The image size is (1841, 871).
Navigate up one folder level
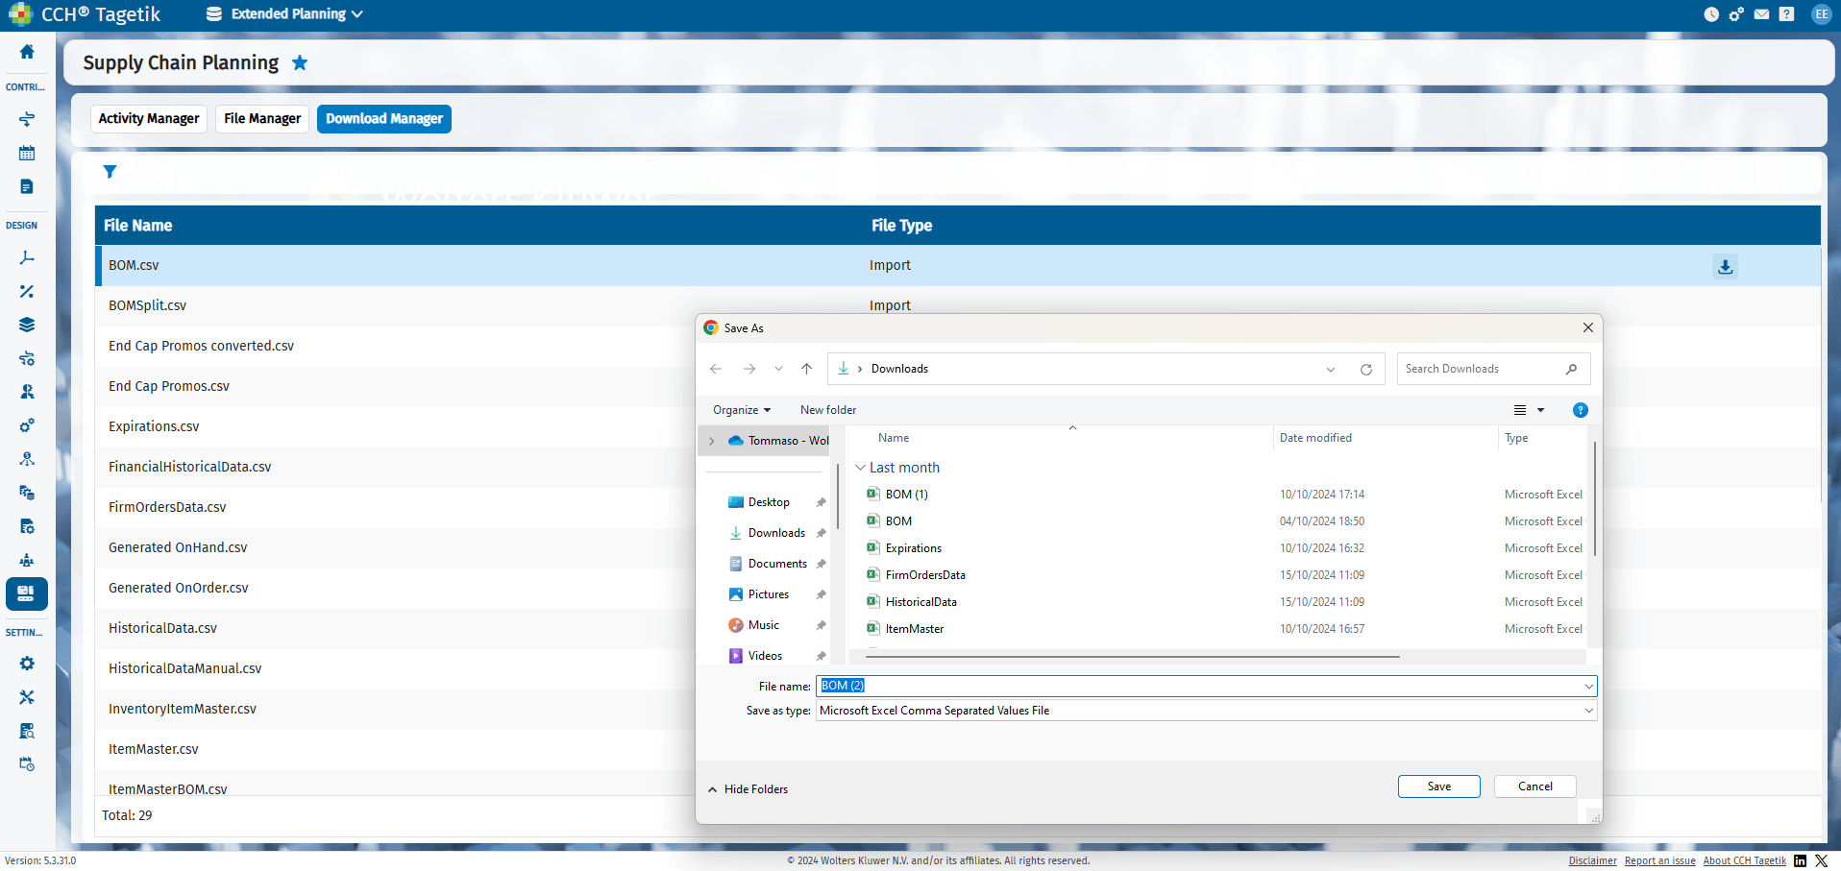coord(807,369)
